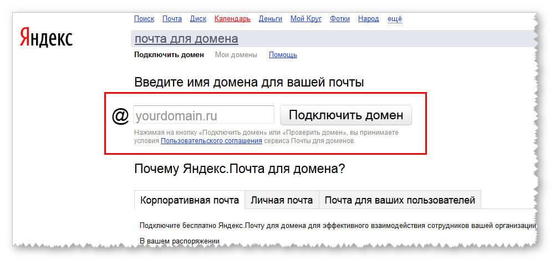
Task: Select the Подключить домен menu item
Action: [169, 55]
